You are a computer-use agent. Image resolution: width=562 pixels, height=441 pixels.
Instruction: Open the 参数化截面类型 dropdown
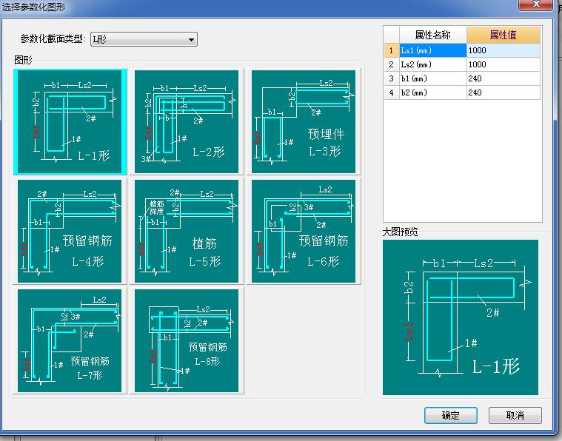(144, 39)
